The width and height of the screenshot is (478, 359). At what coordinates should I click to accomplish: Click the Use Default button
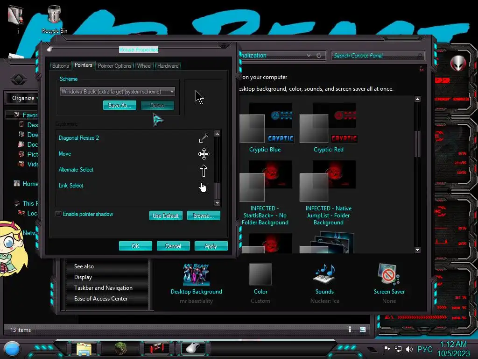166,215
